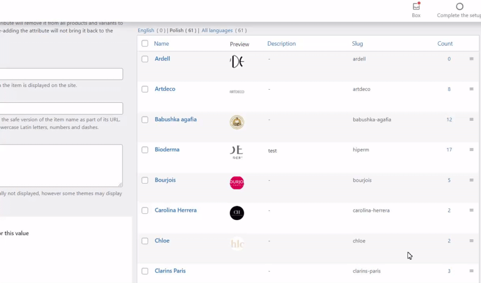Click the Bourjois pink preview logo
Screen dimensions: 481x283
pos(237,183)
